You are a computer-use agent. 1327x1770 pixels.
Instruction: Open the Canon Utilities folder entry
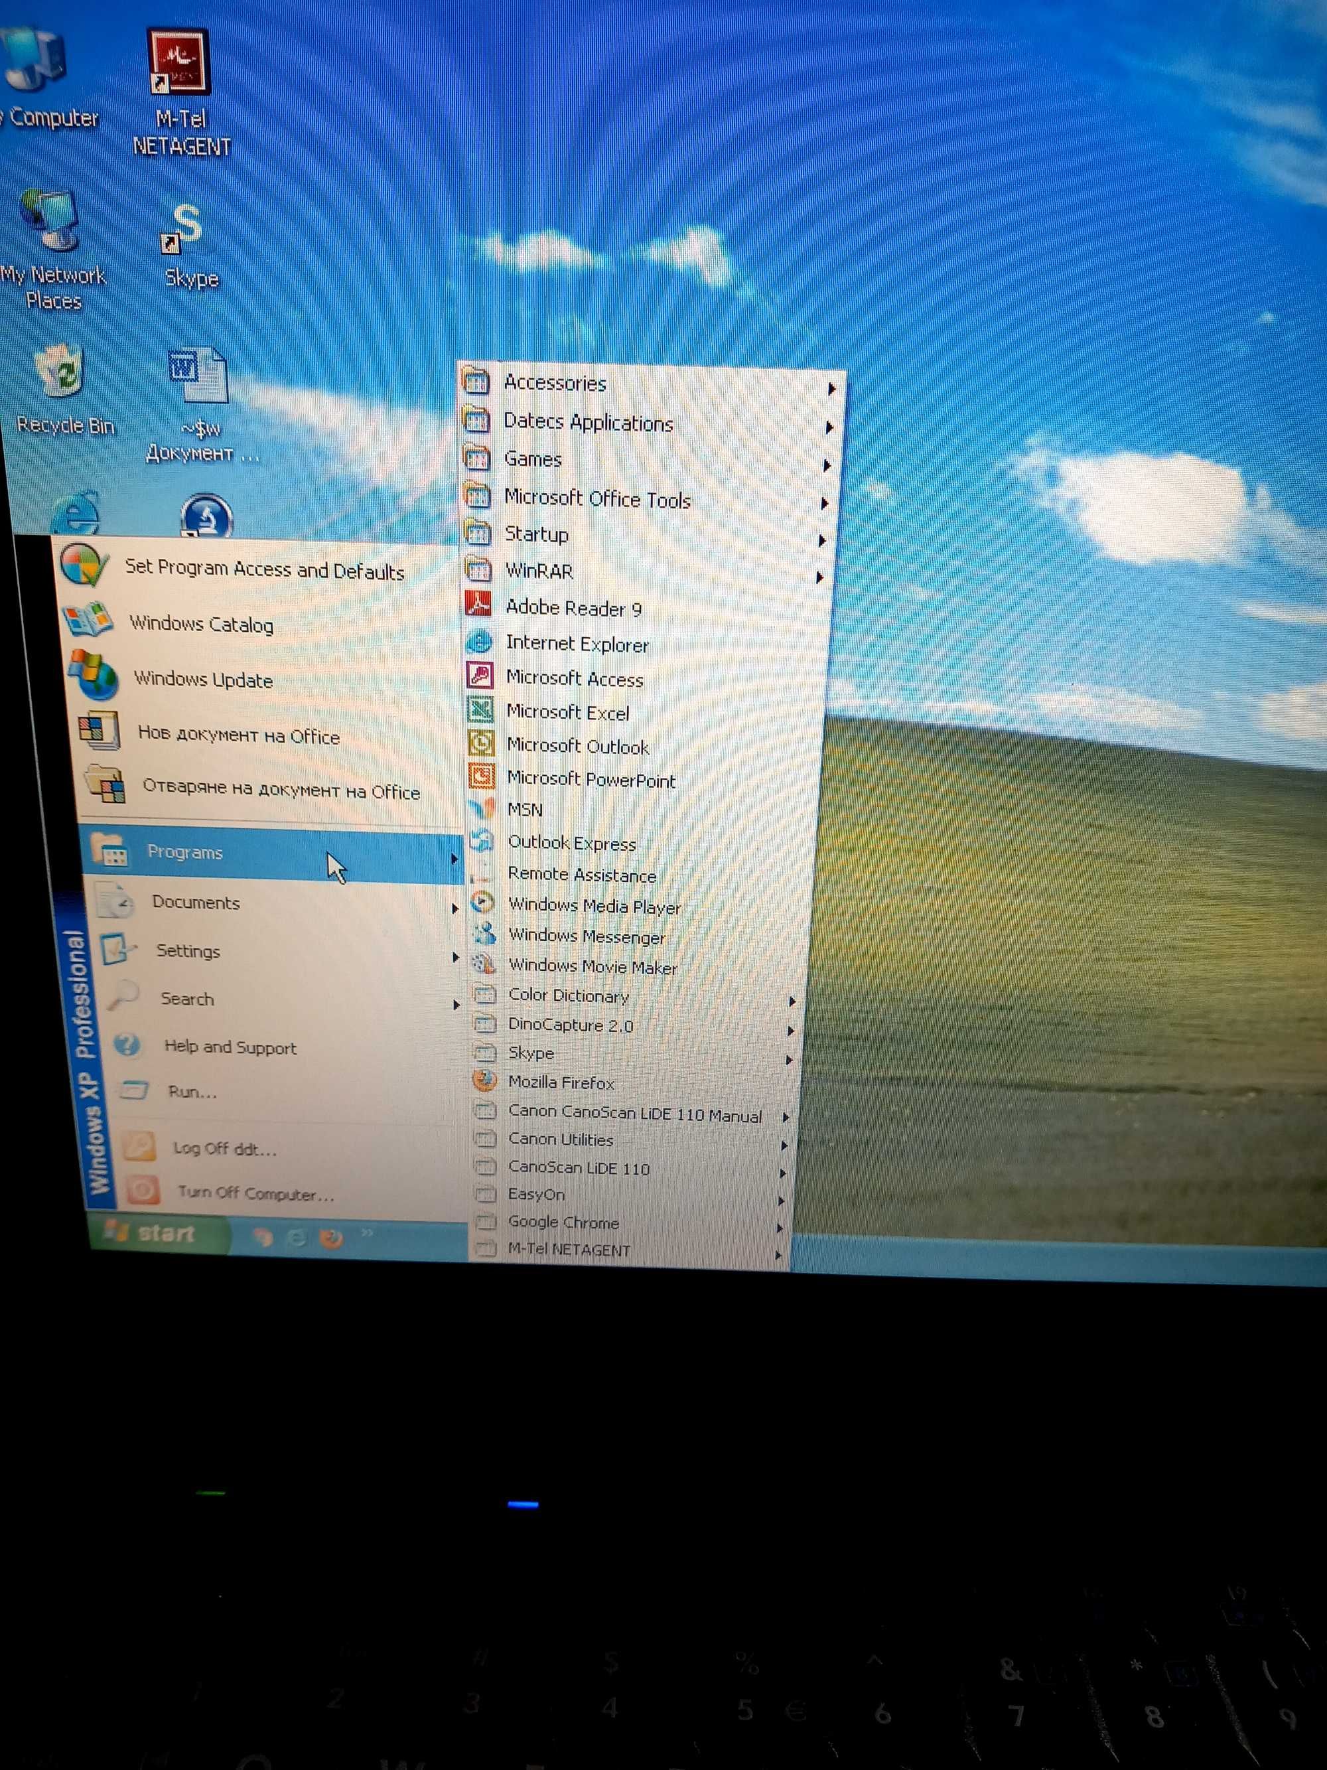click(x=630, y=1140)
